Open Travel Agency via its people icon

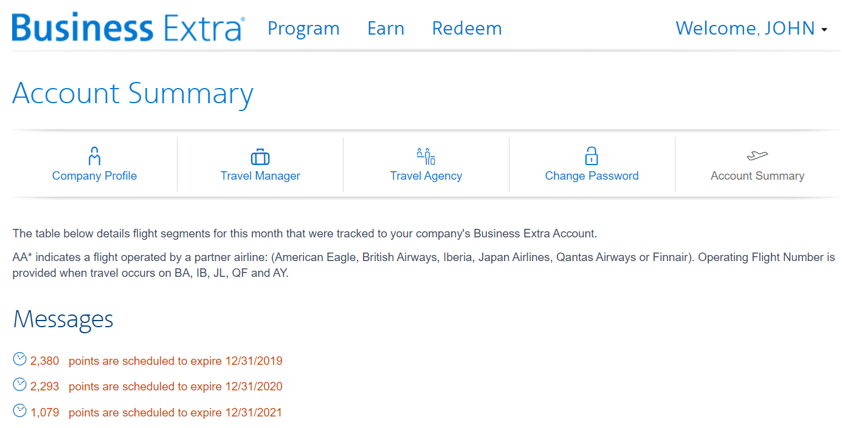pyautogui.click(x=426, y=155)
